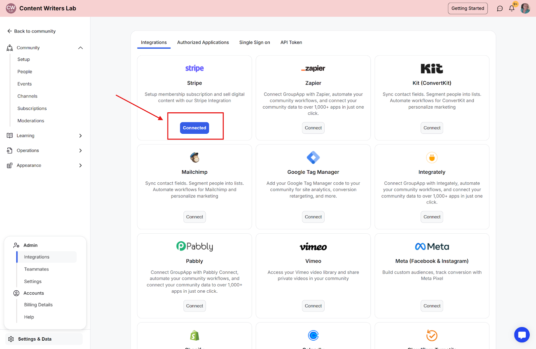This screenshot has width=536, height=349.
Task: Connect the Mailchimp integration
Action: coord(195,217)
